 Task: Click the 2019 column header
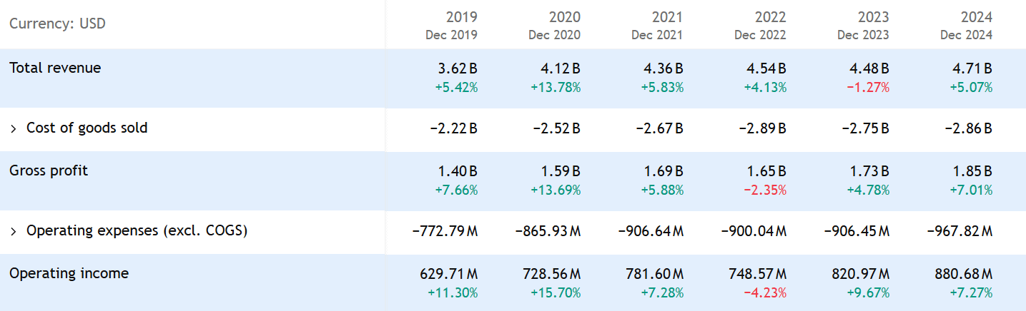click(461, 17)
